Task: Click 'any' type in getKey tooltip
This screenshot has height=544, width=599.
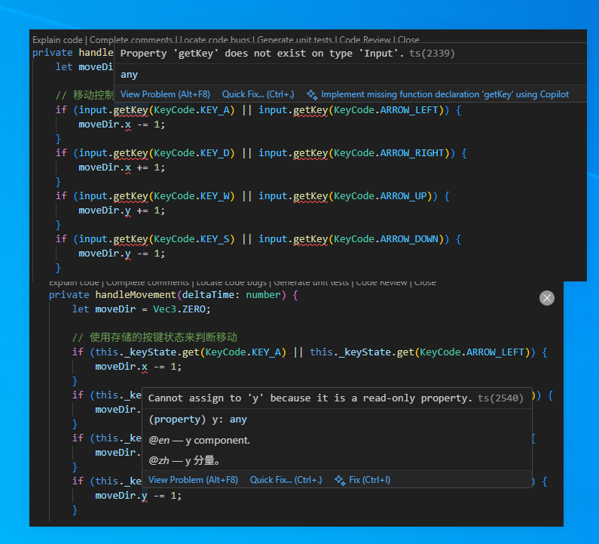Action: click(x=129, y=75)
